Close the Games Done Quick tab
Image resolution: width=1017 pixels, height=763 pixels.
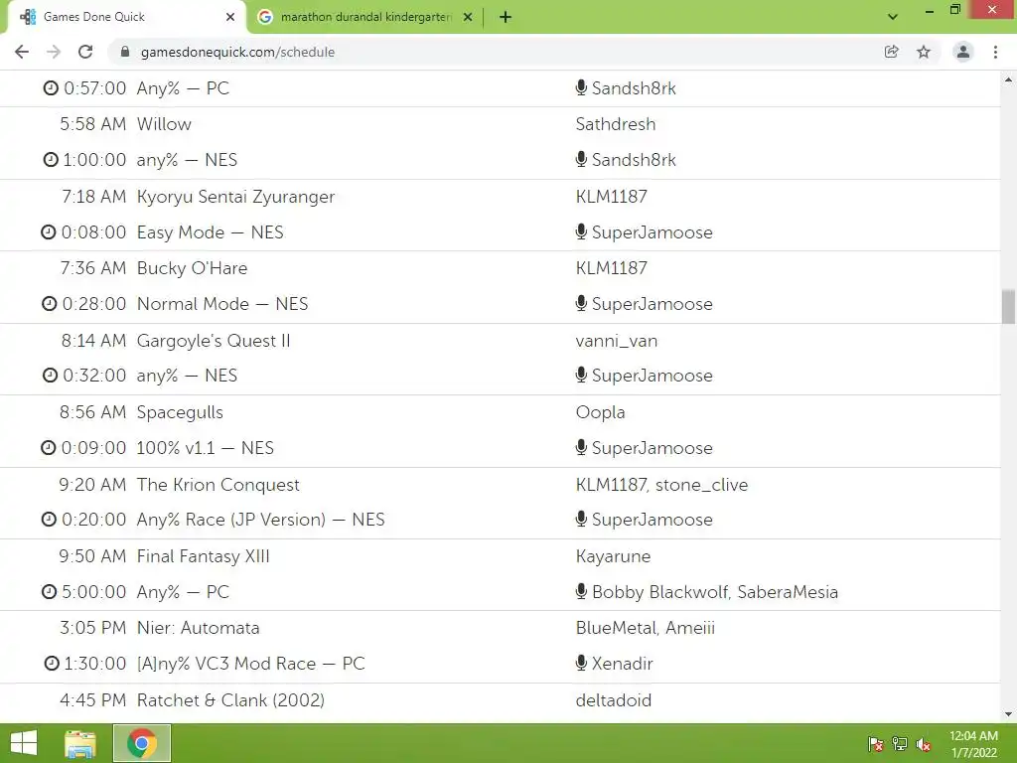pos(230,17)
